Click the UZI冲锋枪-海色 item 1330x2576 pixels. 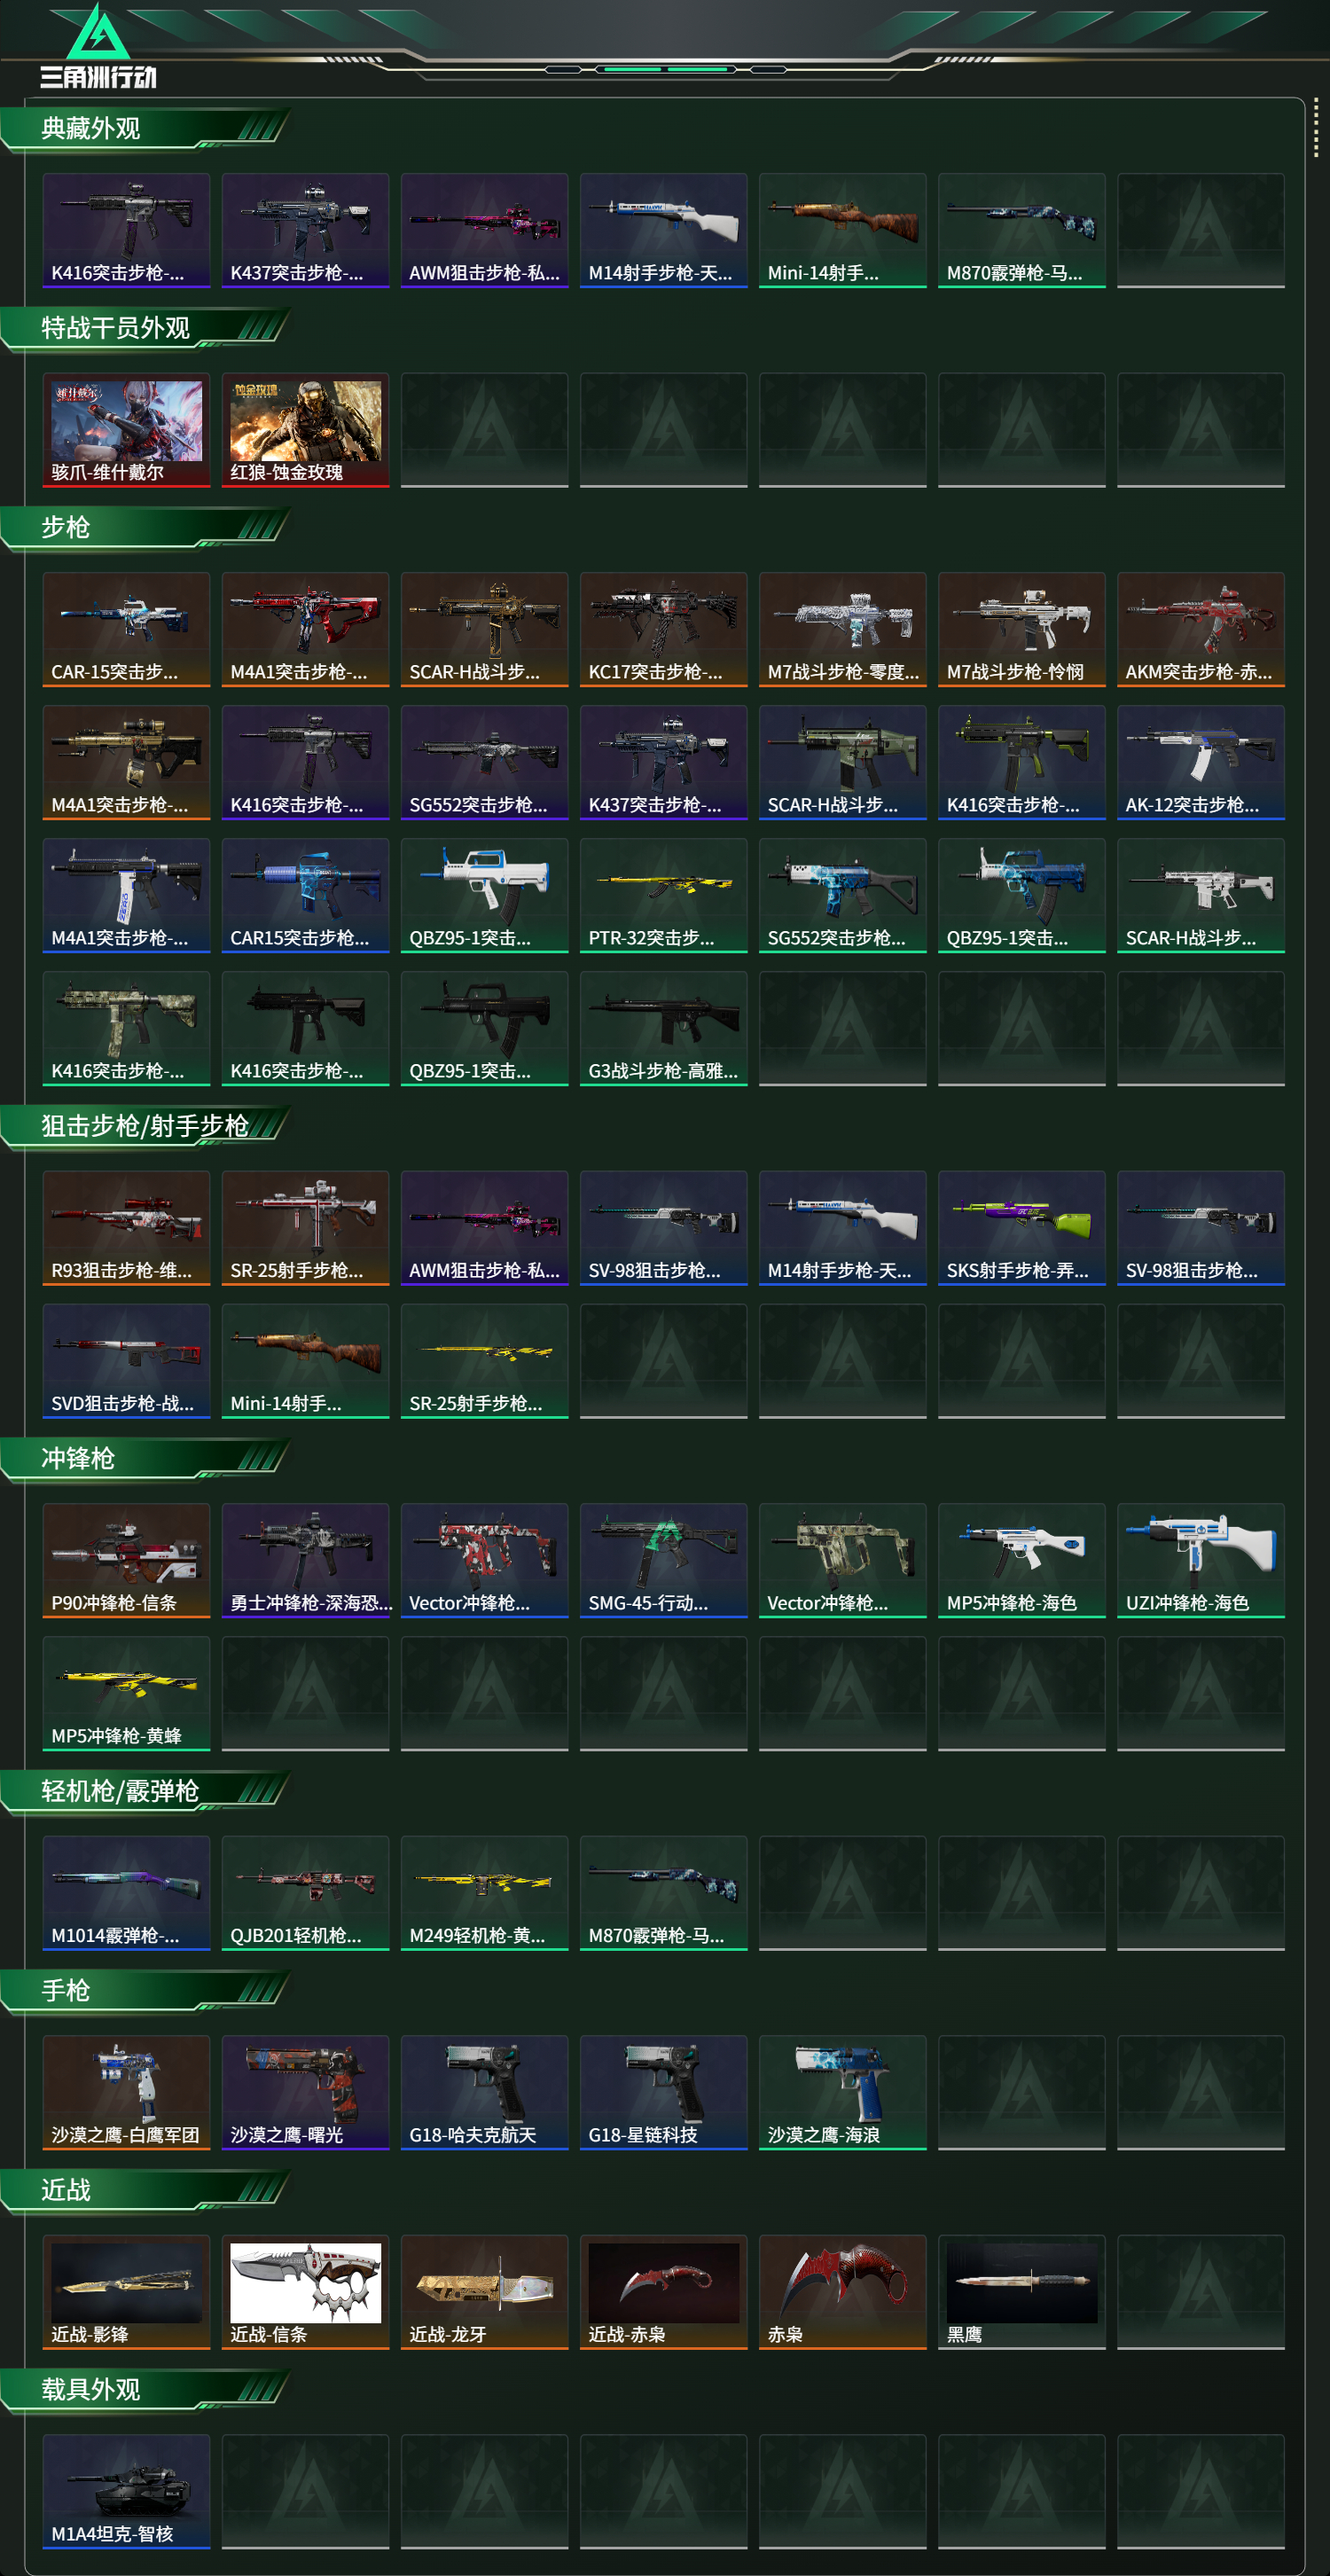pyautogui.click(x=1200, y=1560)
